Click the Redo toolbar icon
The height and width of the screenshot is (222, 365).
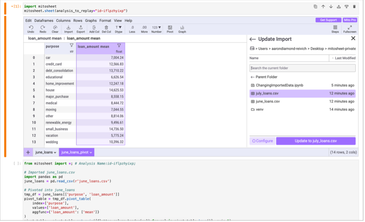click(43, 28)
